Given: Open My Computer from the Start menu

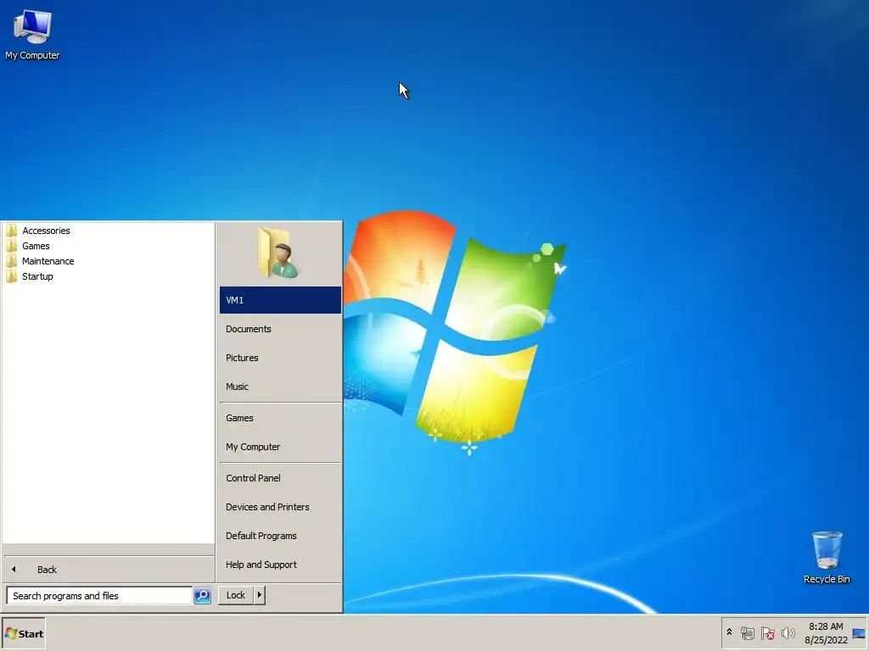Looking at the screenshot, I should [x=280, y=447].
